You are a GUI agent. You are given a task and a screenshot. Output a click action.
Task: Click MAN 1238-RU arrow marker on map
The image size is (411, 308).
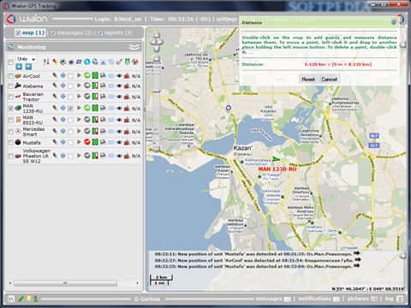(x=276, y=159)
